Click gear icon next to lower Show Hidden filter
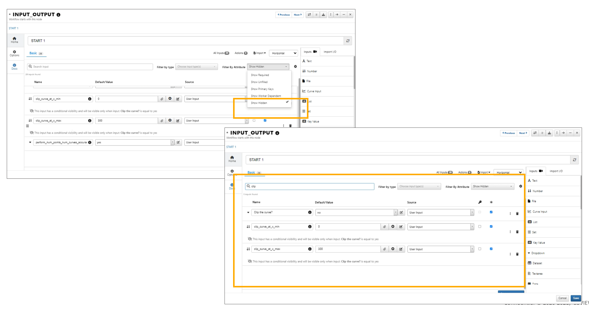 520,186
